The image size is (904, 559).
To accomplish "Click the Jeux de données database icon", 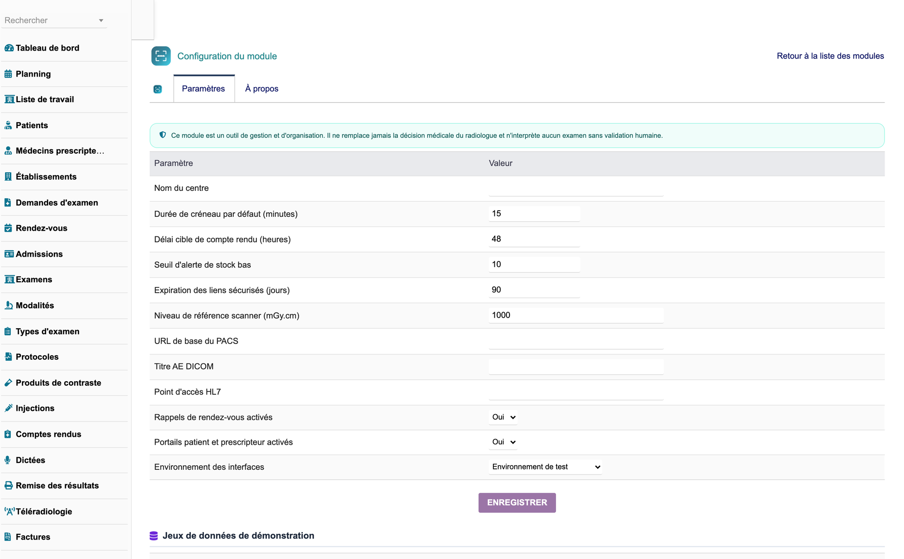I will [154, 536].
